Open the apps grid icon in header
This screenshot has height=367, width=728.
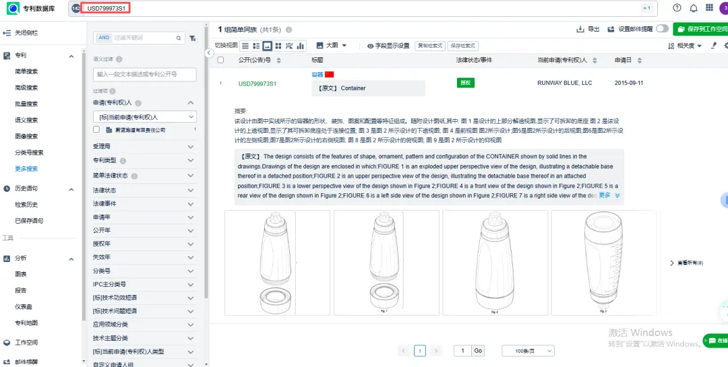(x=709, y=7)
